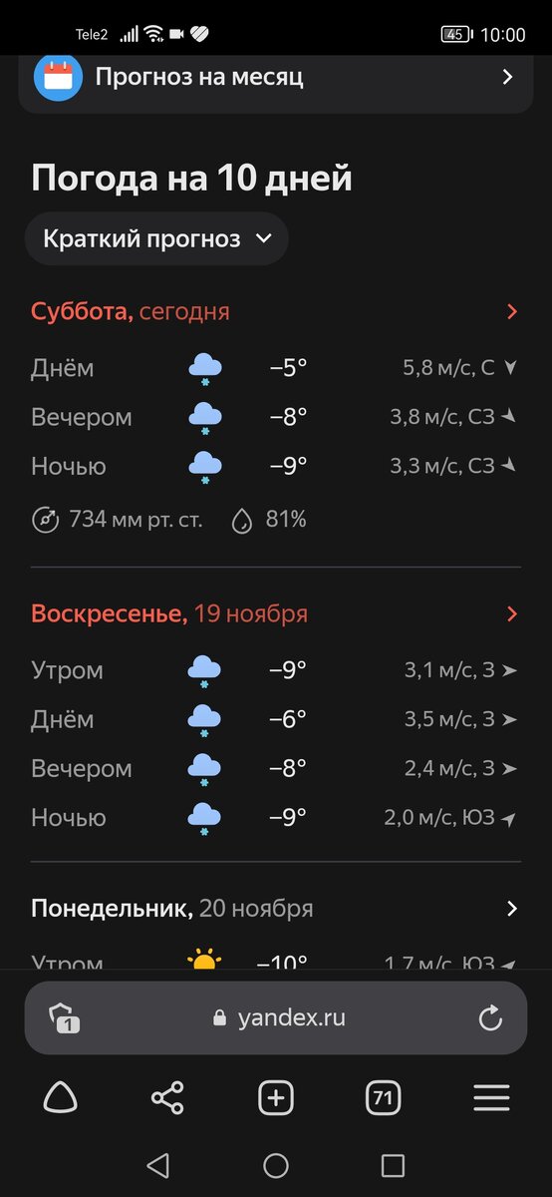Open a new tab with plus icon
This screenshot has height=1197, width=552.
click(x=276, y=1098)
